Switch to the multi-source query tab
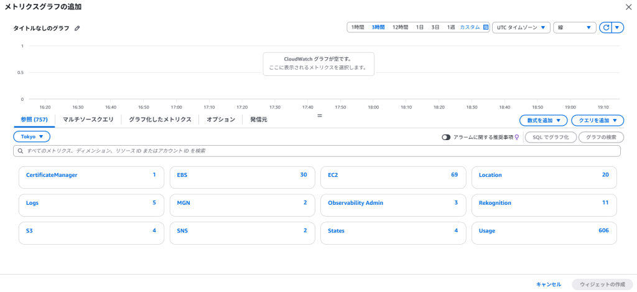Viewport: 637px width, 292px height. [x=88, y=120]
